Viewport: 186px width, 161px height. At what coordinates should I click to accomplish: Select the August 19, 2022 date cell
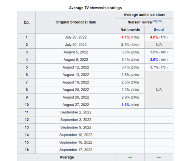tap(76, 82)
